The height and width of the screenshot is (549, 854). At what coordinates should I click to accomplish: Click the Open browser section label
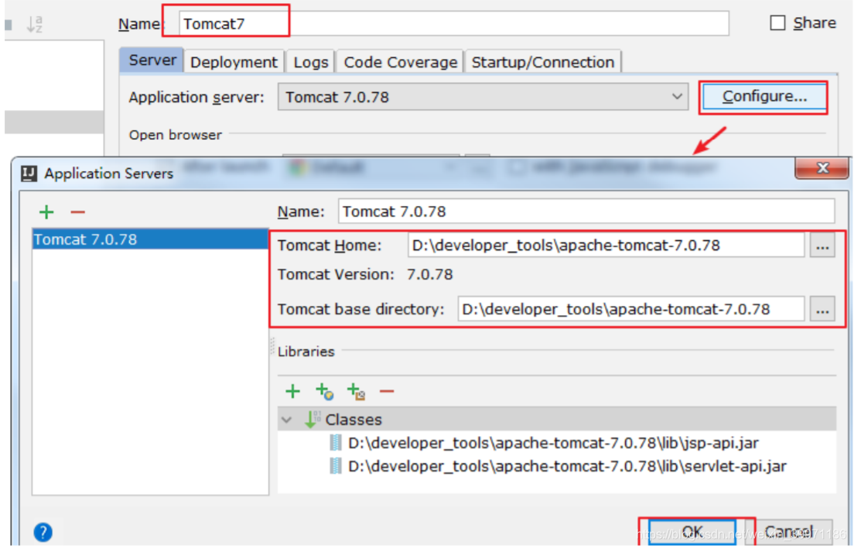176,135
